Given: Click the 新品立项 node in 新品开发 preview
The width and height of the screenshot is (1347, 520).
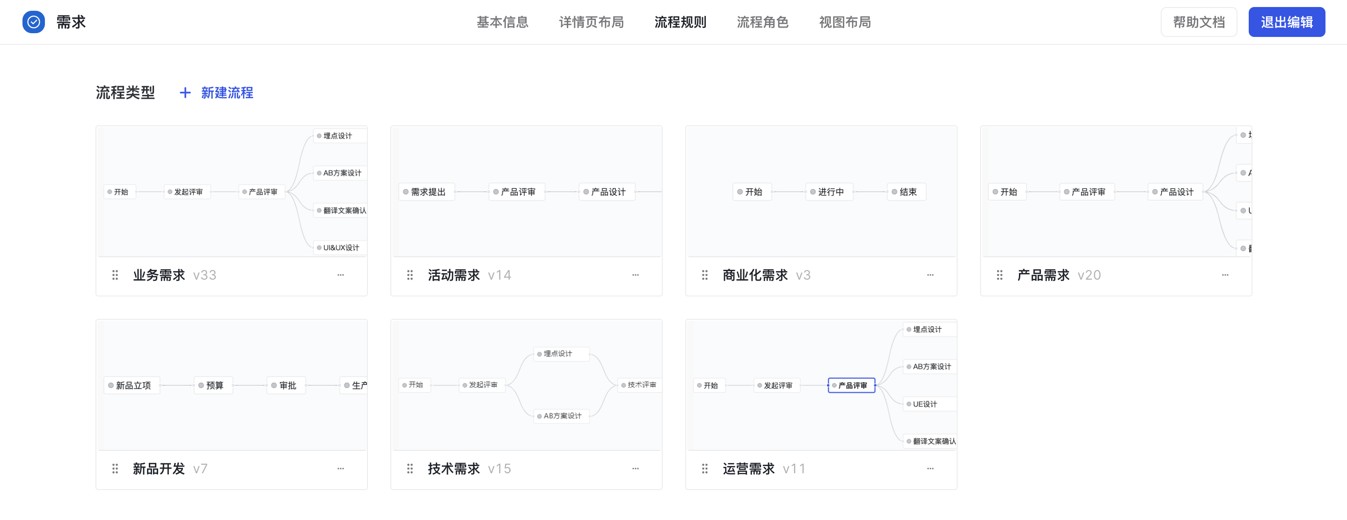Looking at the screenshot, I should click(x=132, y=386).
